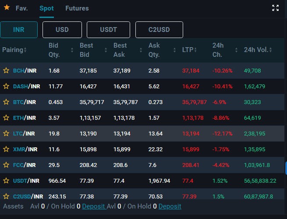Open the LTC/INR pairing
The image size is (287, 219).
point(24,133)
